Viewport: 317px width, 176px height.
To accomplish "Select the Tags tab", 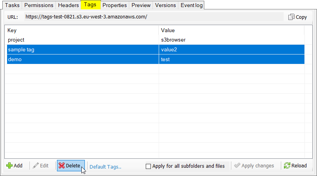I will 90,5.
